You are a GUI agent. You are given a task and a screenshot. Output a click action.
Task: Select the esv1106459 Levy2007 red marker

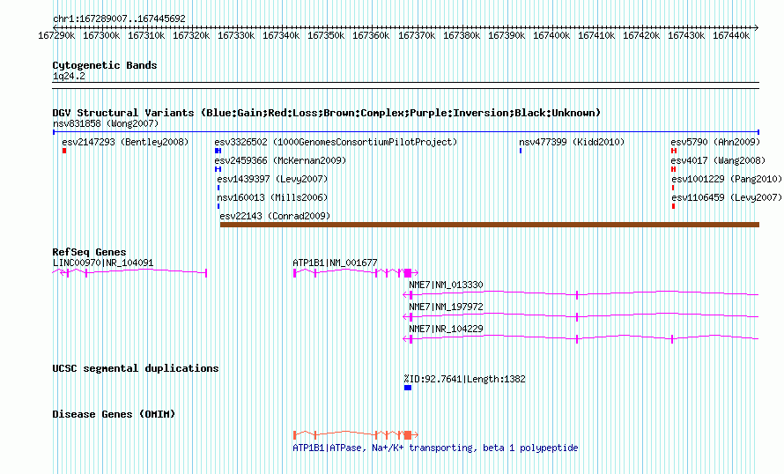pyautogui.click(x=674, y=206)
